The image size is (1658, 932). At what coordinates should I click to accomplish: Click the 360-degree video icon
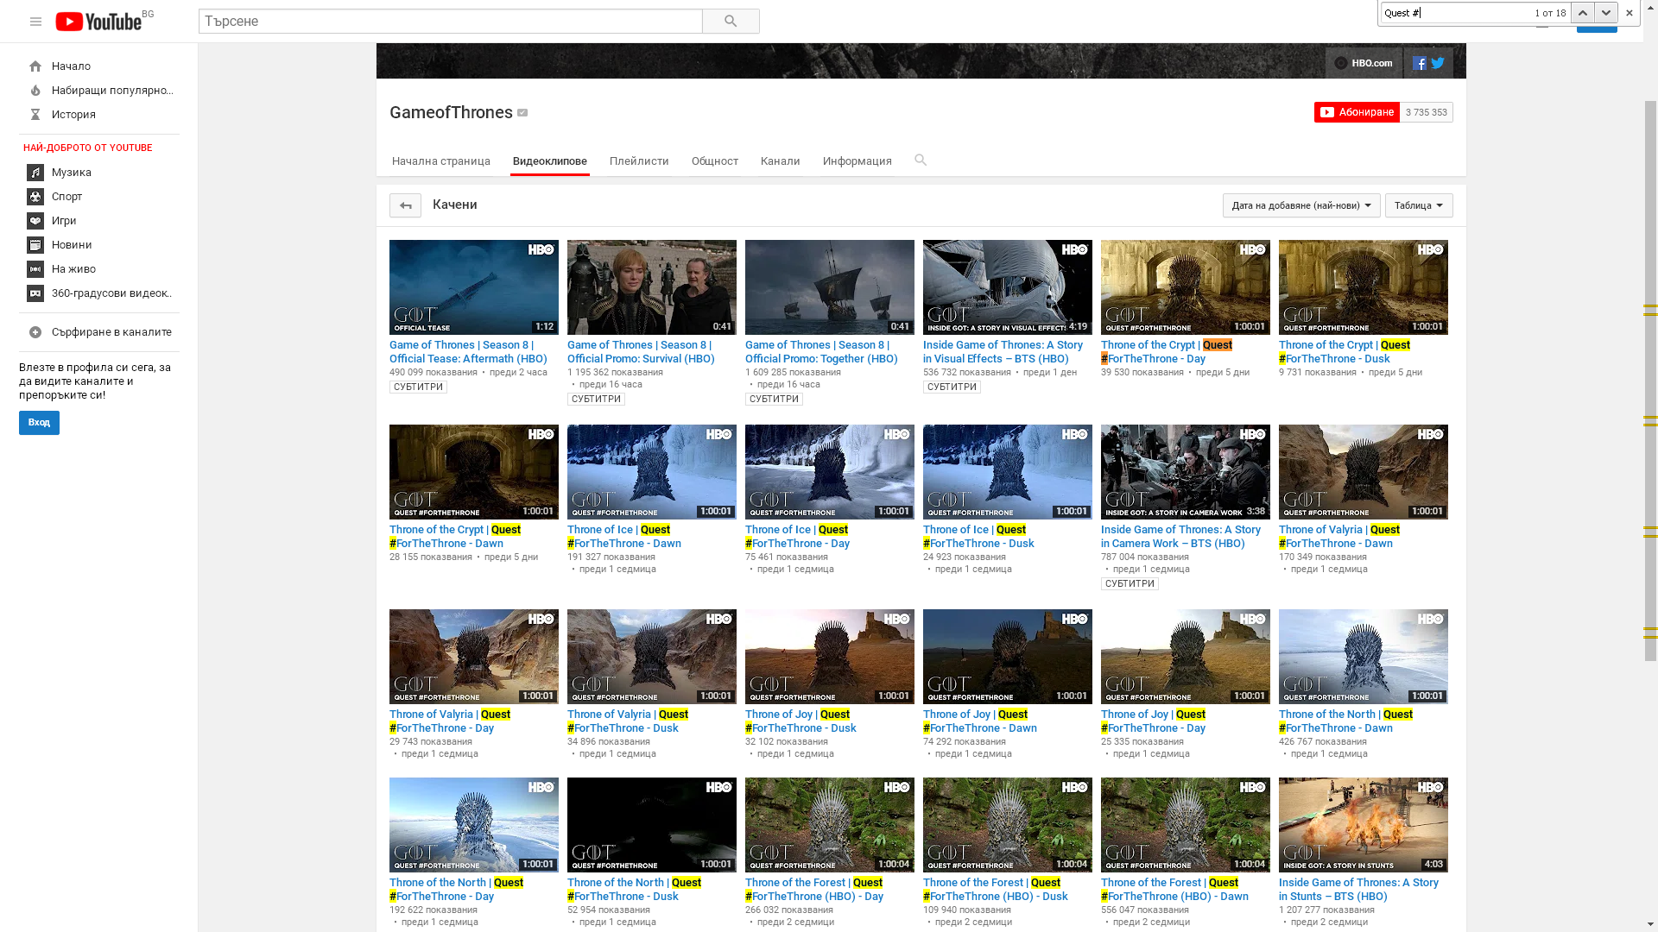[x=35, y=293]
